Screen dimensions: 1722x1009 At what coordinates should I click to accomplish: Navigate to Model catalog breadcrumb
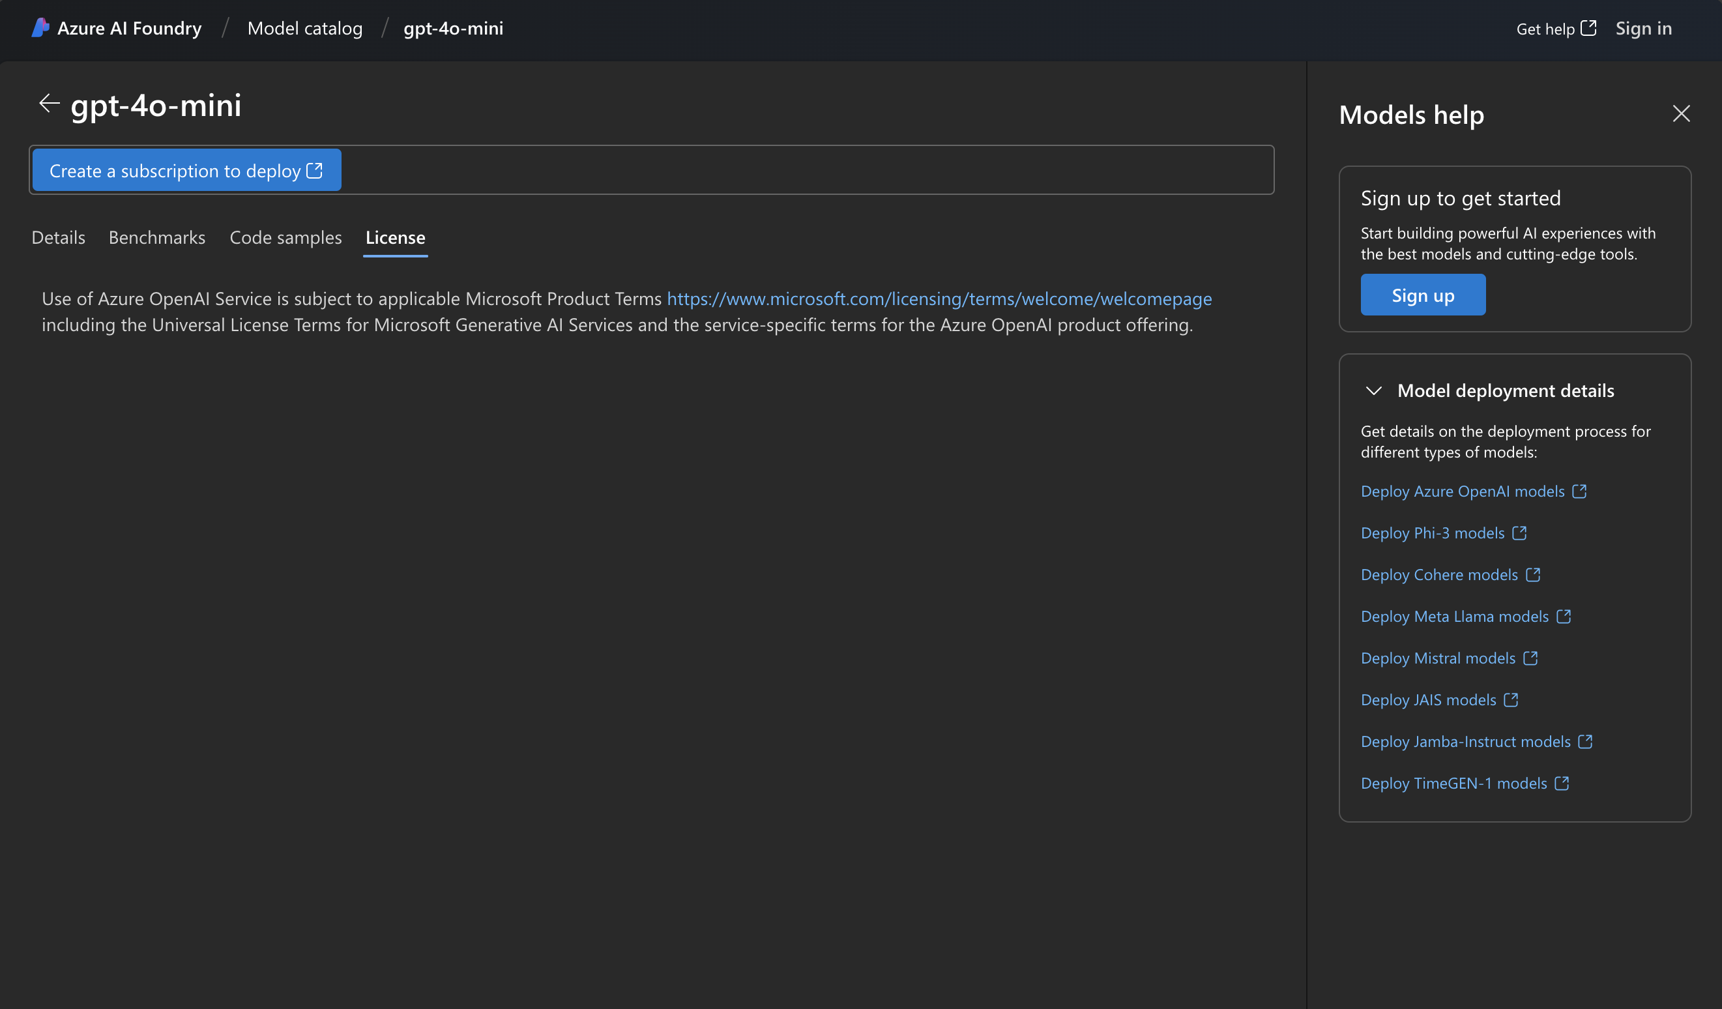point(305,28)
